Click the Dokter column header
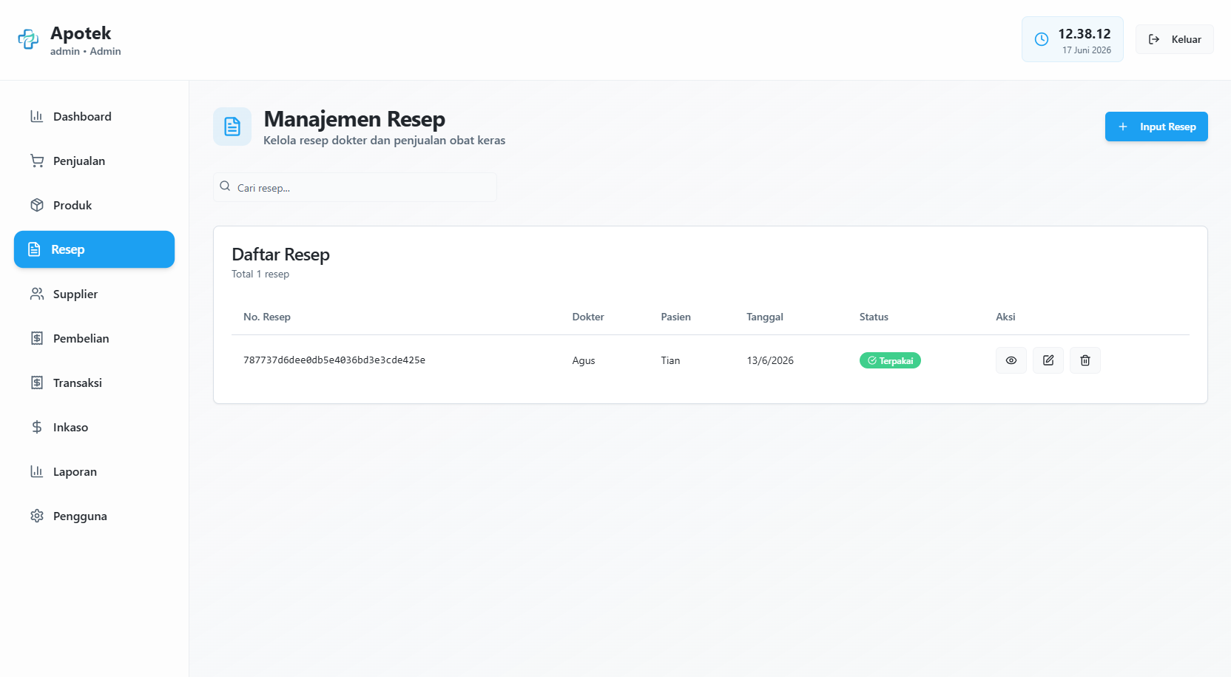Screen dimensions: 1231x677 588,317
